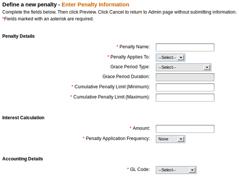Screen dimensions: 239x177
Task: Click the "Penalty Applies To:" label text
Action: pos(130,57)
